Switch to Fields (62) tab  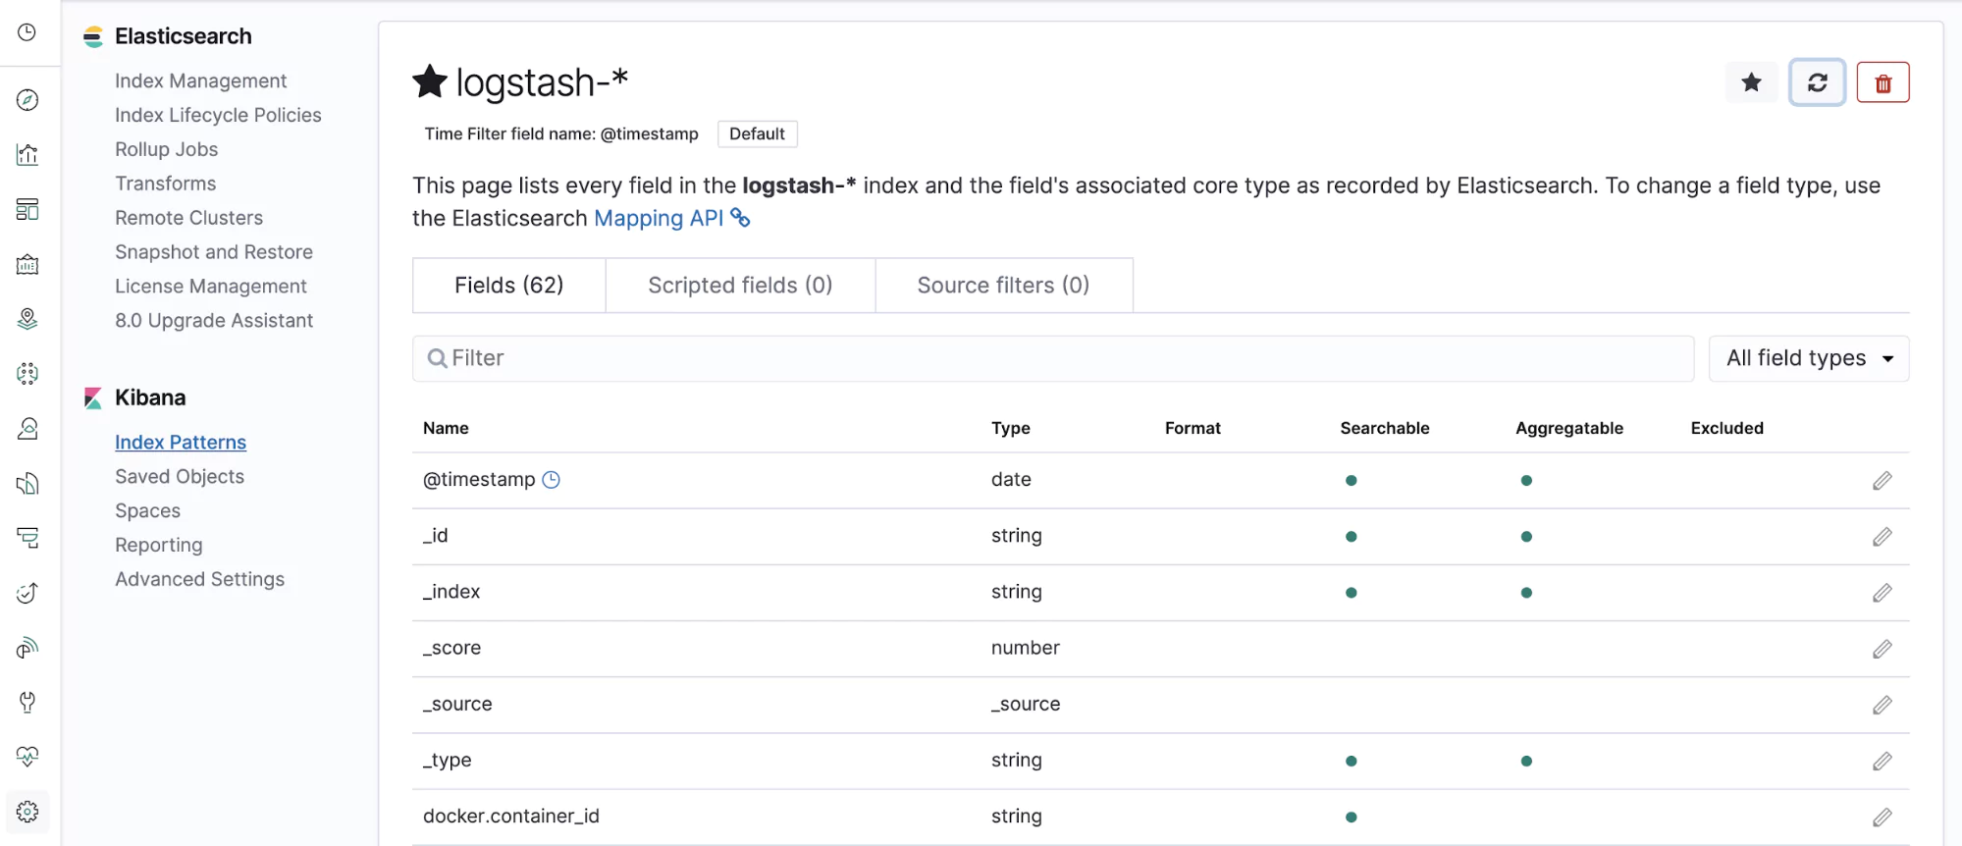pos(508,286)
